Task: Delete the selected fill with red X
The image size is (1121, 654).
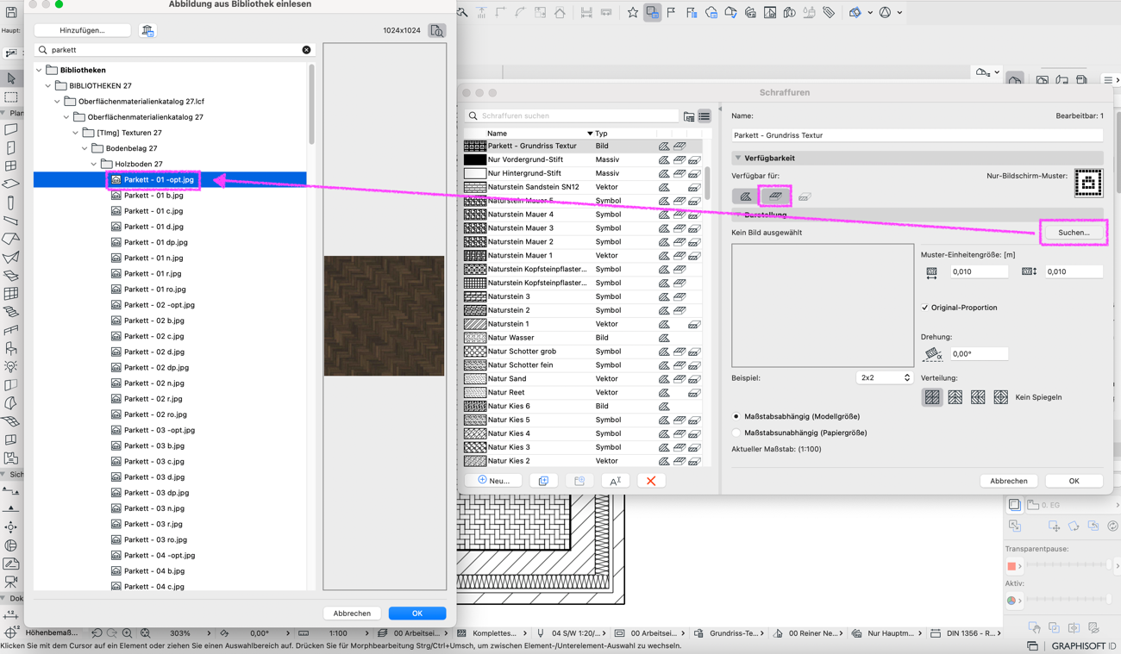Action: tap(651, 481)
